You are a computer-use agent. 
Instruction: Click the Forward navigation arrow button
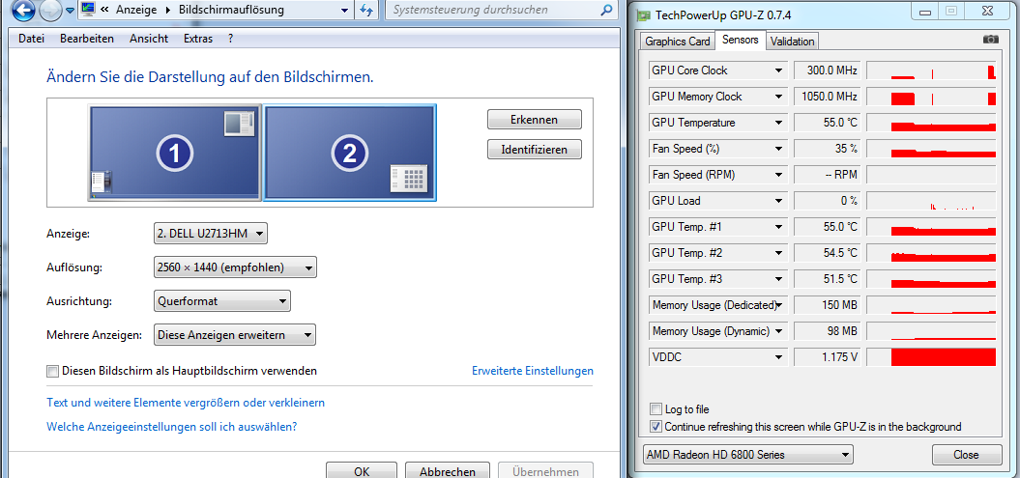click(50, 10)
